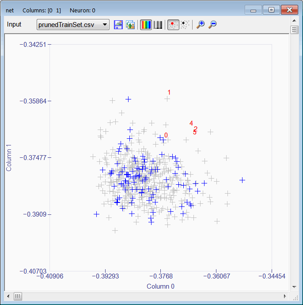Screen dimensions: 303x305
Task: Click the horizontal scrollbar thumb
Action: point(18,296)
